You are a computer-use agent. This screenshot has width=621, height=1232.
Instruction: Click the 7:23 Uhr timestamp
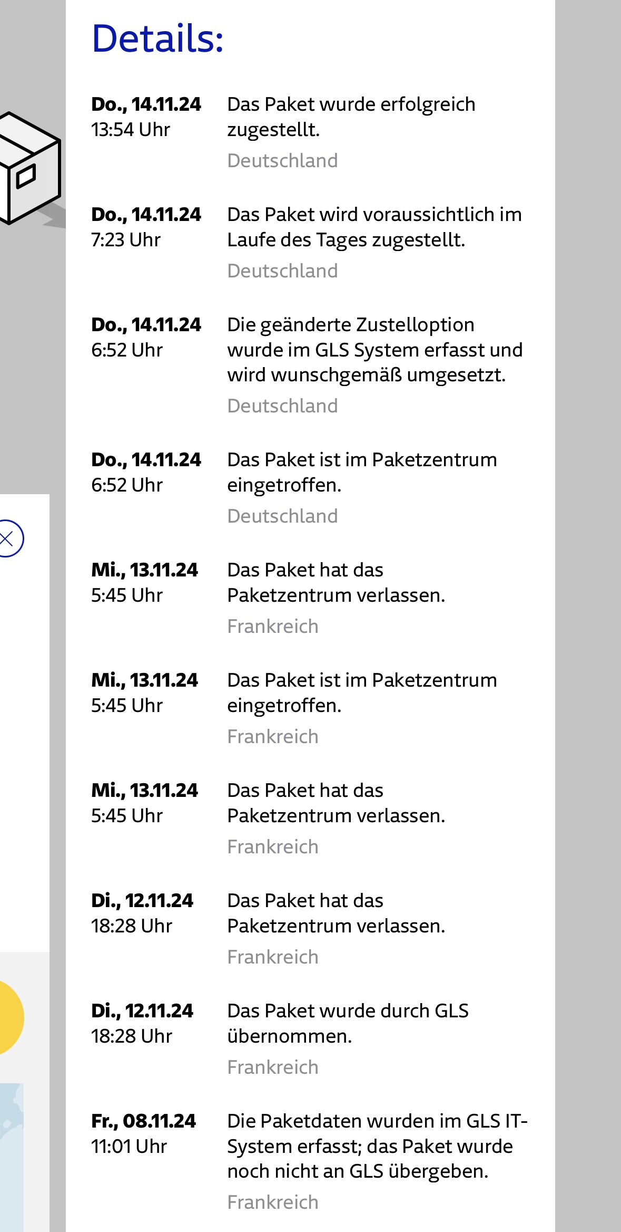pyautogui.click(x=126, y=240)
